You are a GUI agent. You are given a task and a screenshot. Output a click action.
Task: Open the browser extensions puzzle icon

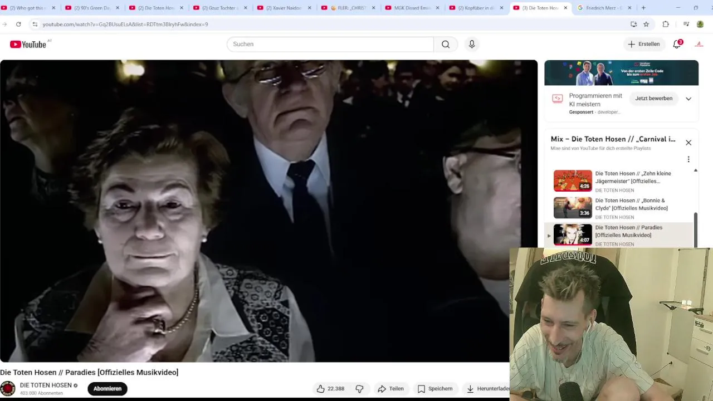point(666,24)
